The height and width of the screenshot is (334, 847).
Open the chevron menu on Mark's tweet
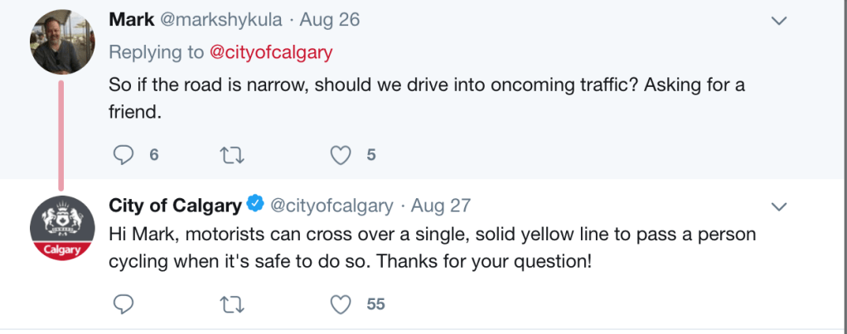pos(778,20)
